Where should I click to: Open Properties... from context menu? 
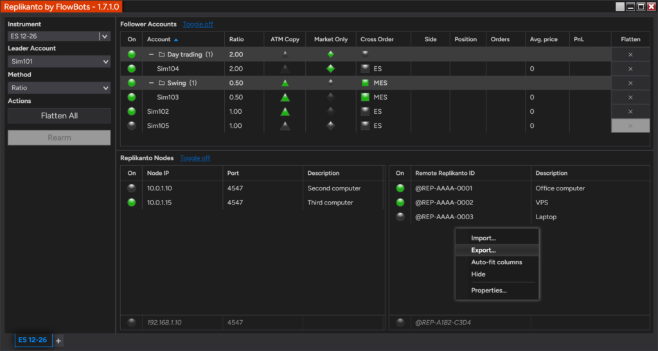pyautogui.click(x=497, y=290)
